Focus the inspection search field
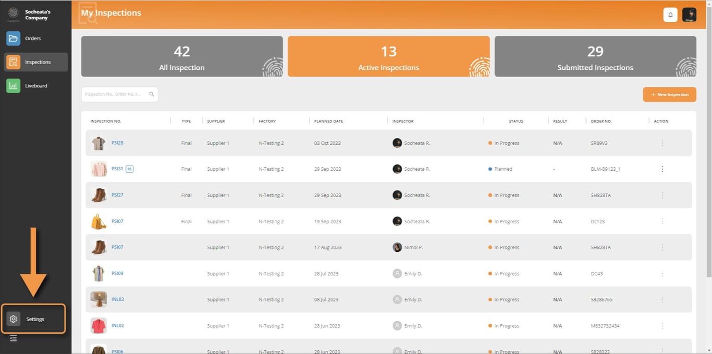The height and width of the screenshot is (354, 712). (x=119, y=94)
